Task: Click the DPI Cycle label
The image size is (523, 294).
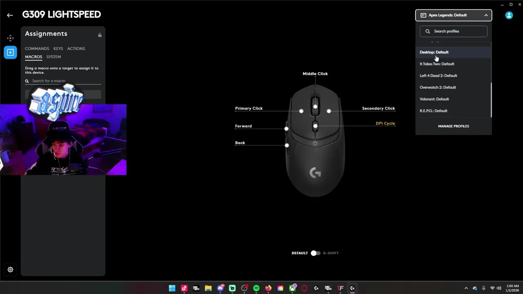Action: 385,123
